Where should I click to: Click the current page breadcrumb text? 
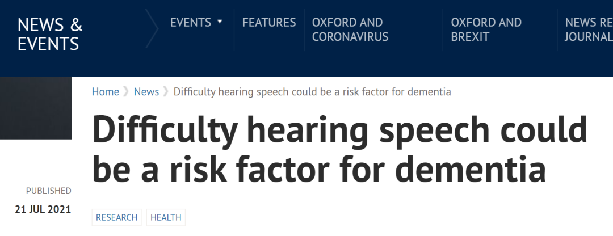coord(312,92)
